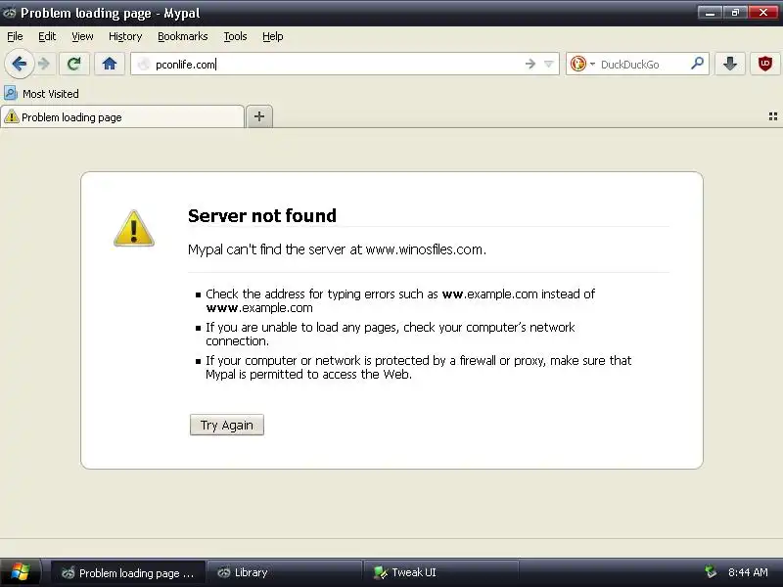Click the Try Again button
Viewport: 783px width, 587px height.
227,425
